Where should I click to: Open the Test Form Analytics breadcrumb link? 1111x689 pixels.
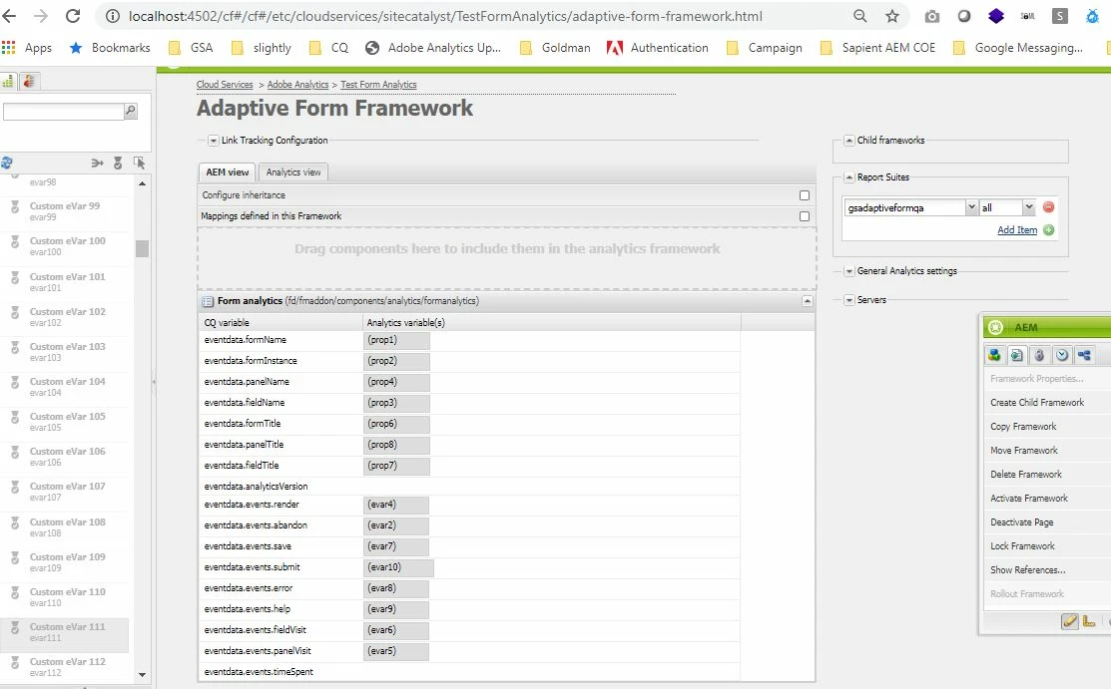pyautogui.click(x=378, y=85)
